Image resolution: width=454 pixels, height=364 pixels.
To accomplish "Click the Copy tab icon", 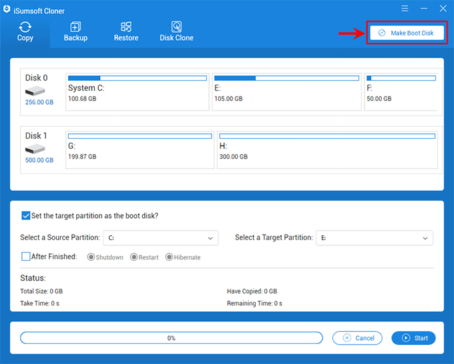I will (25, 27).
